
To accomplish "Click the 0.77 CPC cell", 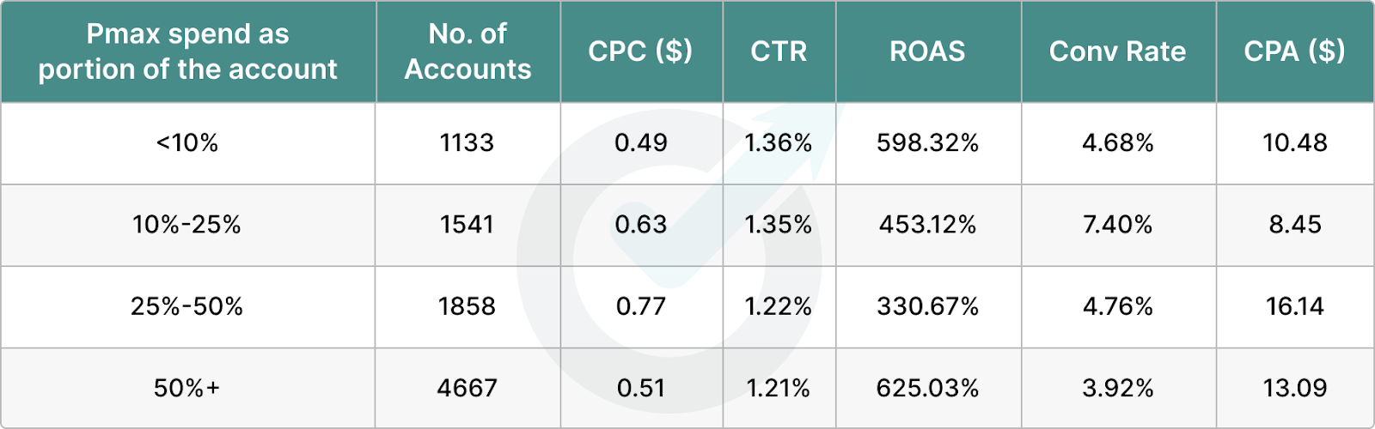I will [x=641, y=306].
